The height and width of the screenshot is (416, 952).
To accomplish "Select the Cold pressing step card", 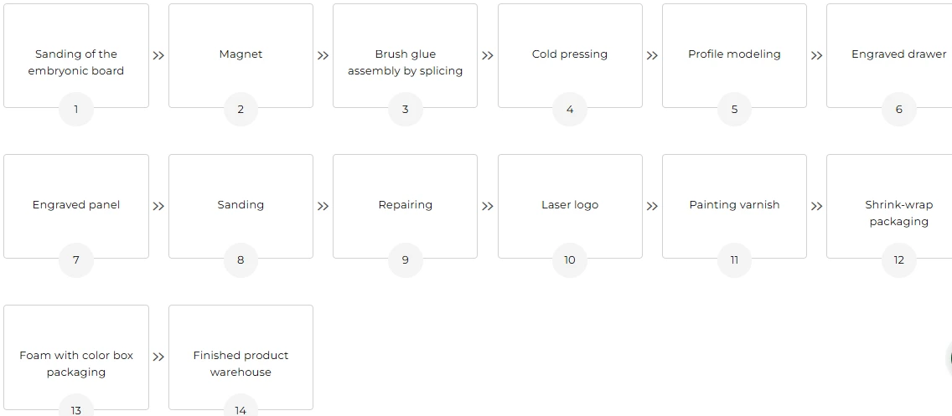I will [x=570, y=56].
